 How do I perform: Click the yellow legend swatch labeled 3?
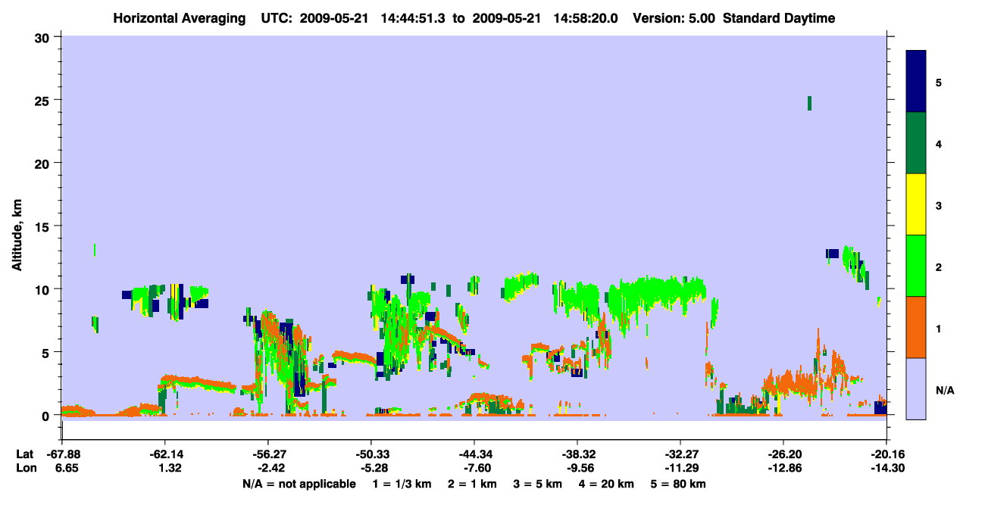[916, 204]
